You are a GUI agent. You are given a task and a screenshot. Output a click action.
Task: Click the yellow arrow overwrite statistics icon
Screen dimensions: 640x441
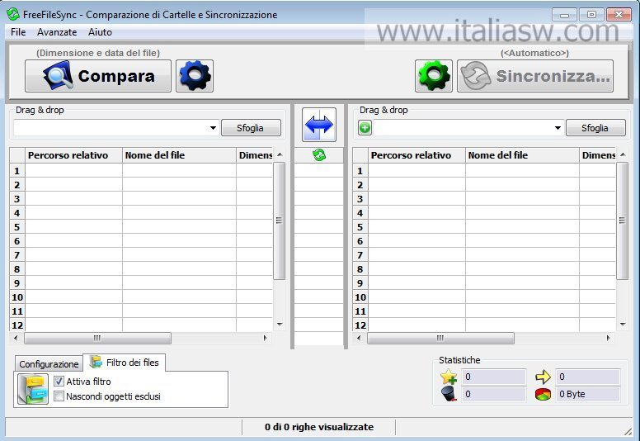543,377
